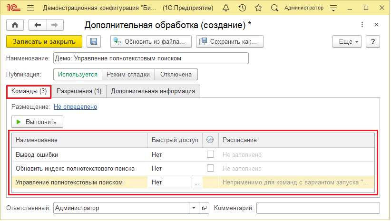Select Управление полнотекстовым поиском row
Screen dimensions: 391x221
click(x=193, y=183)
